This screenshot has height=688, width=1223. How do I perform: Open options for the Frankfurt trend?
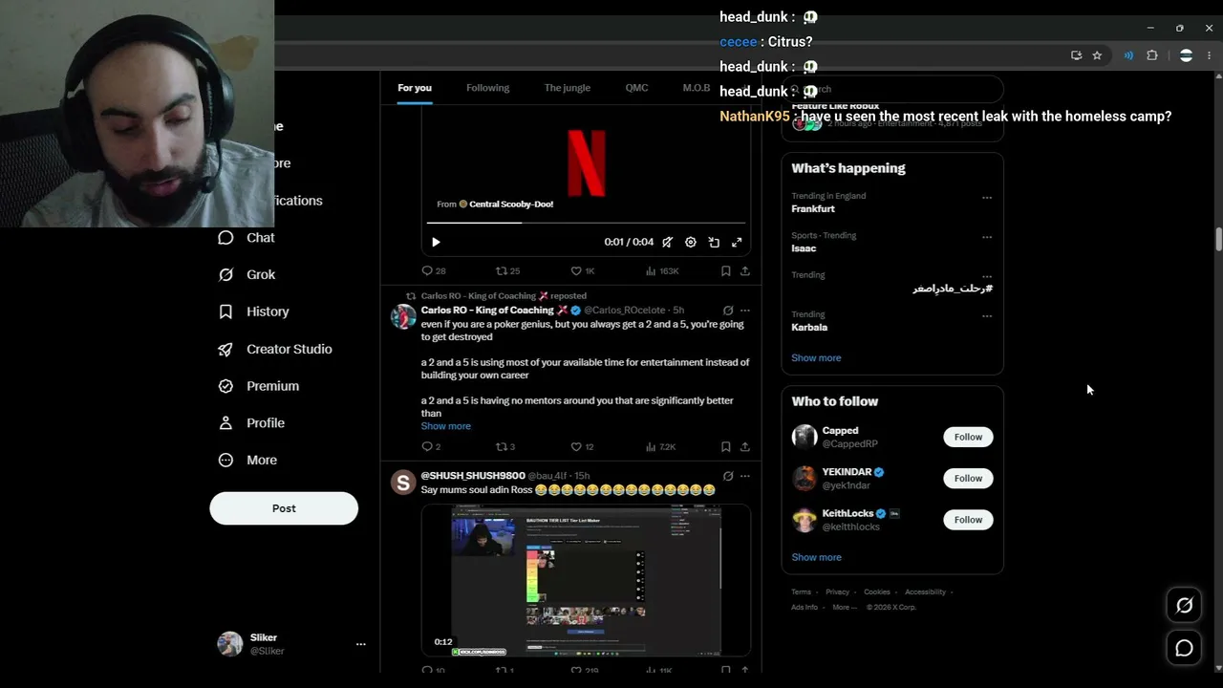(x=987, y=198)
